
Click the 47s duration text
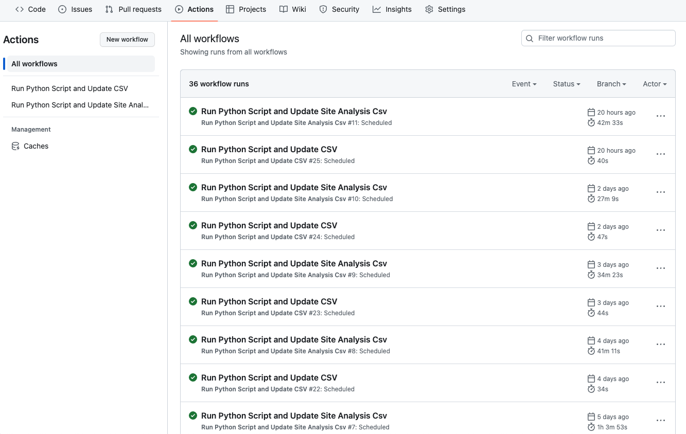click(602, 237)
